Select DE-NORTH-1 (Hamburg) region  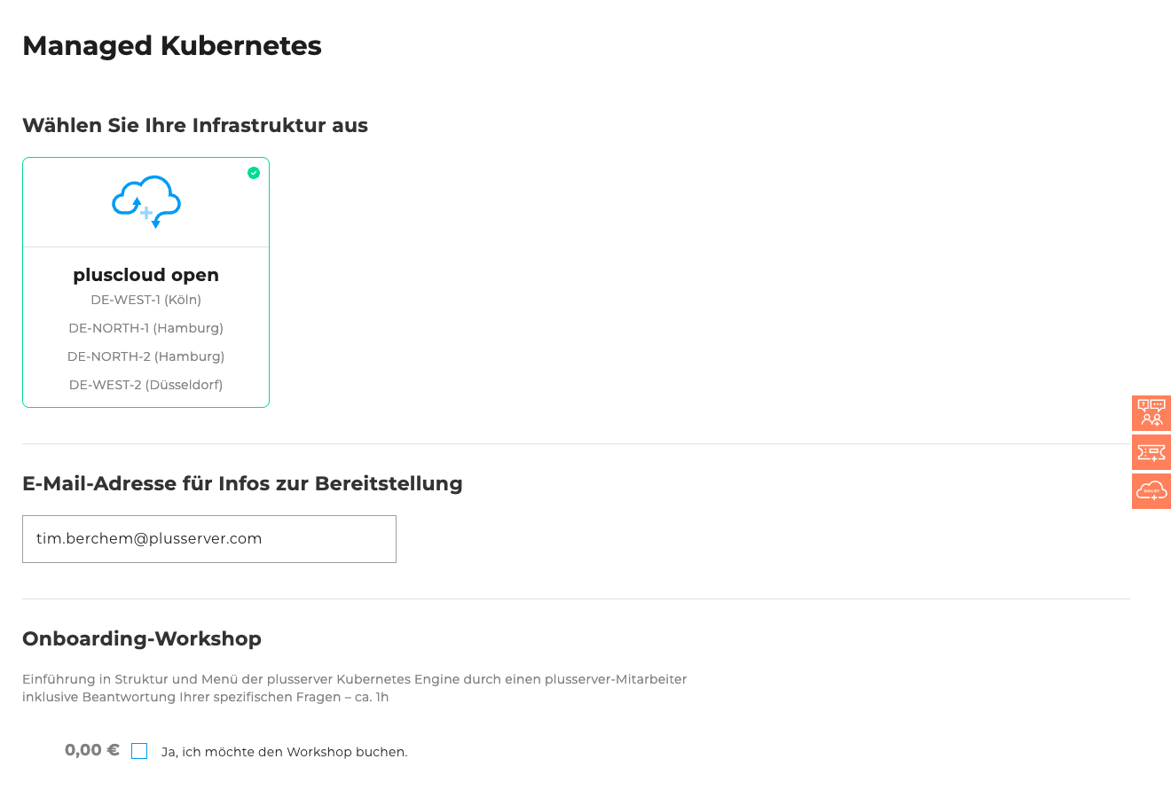(145, 328)
